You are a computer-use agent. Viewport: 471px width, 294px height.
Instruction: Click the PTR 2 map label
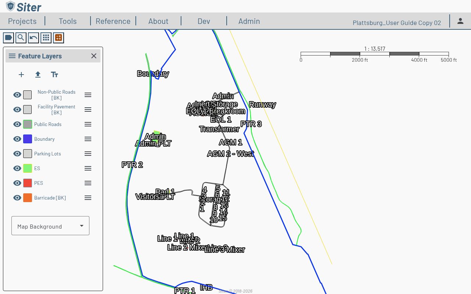click(132, 165)
